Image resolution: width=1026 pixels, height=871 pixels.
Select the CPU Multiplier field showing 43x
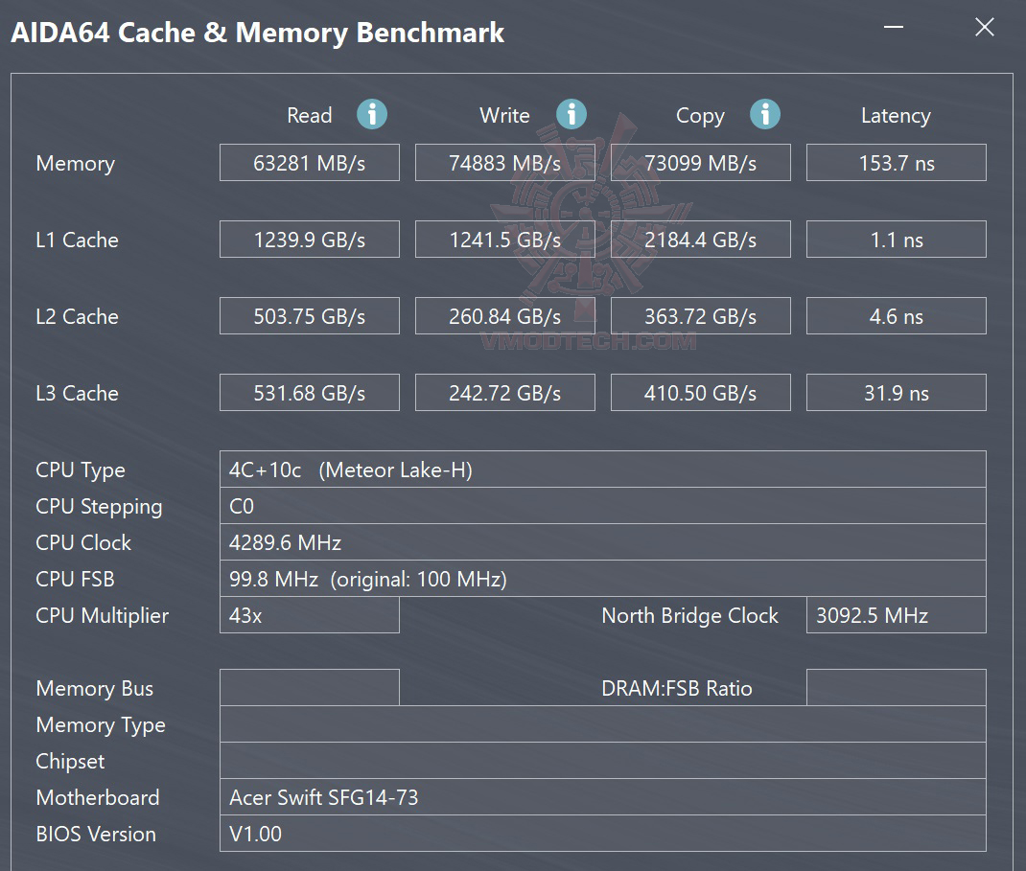[x=309, y=615]
